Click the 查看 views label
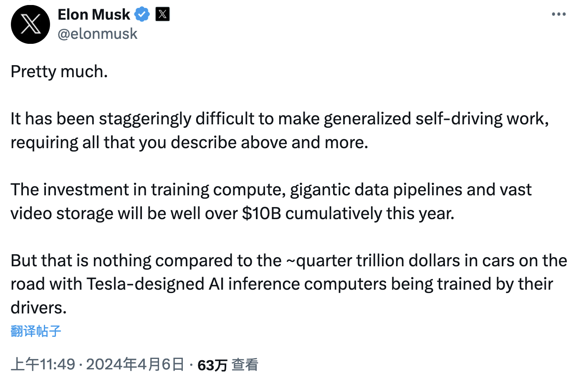 (x=245, y=365)
